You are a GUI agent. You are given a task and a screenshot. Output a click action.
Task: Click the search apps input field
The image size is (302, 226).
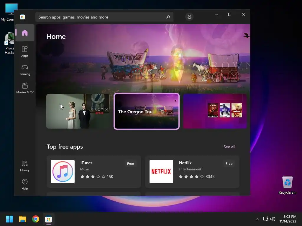104,17
